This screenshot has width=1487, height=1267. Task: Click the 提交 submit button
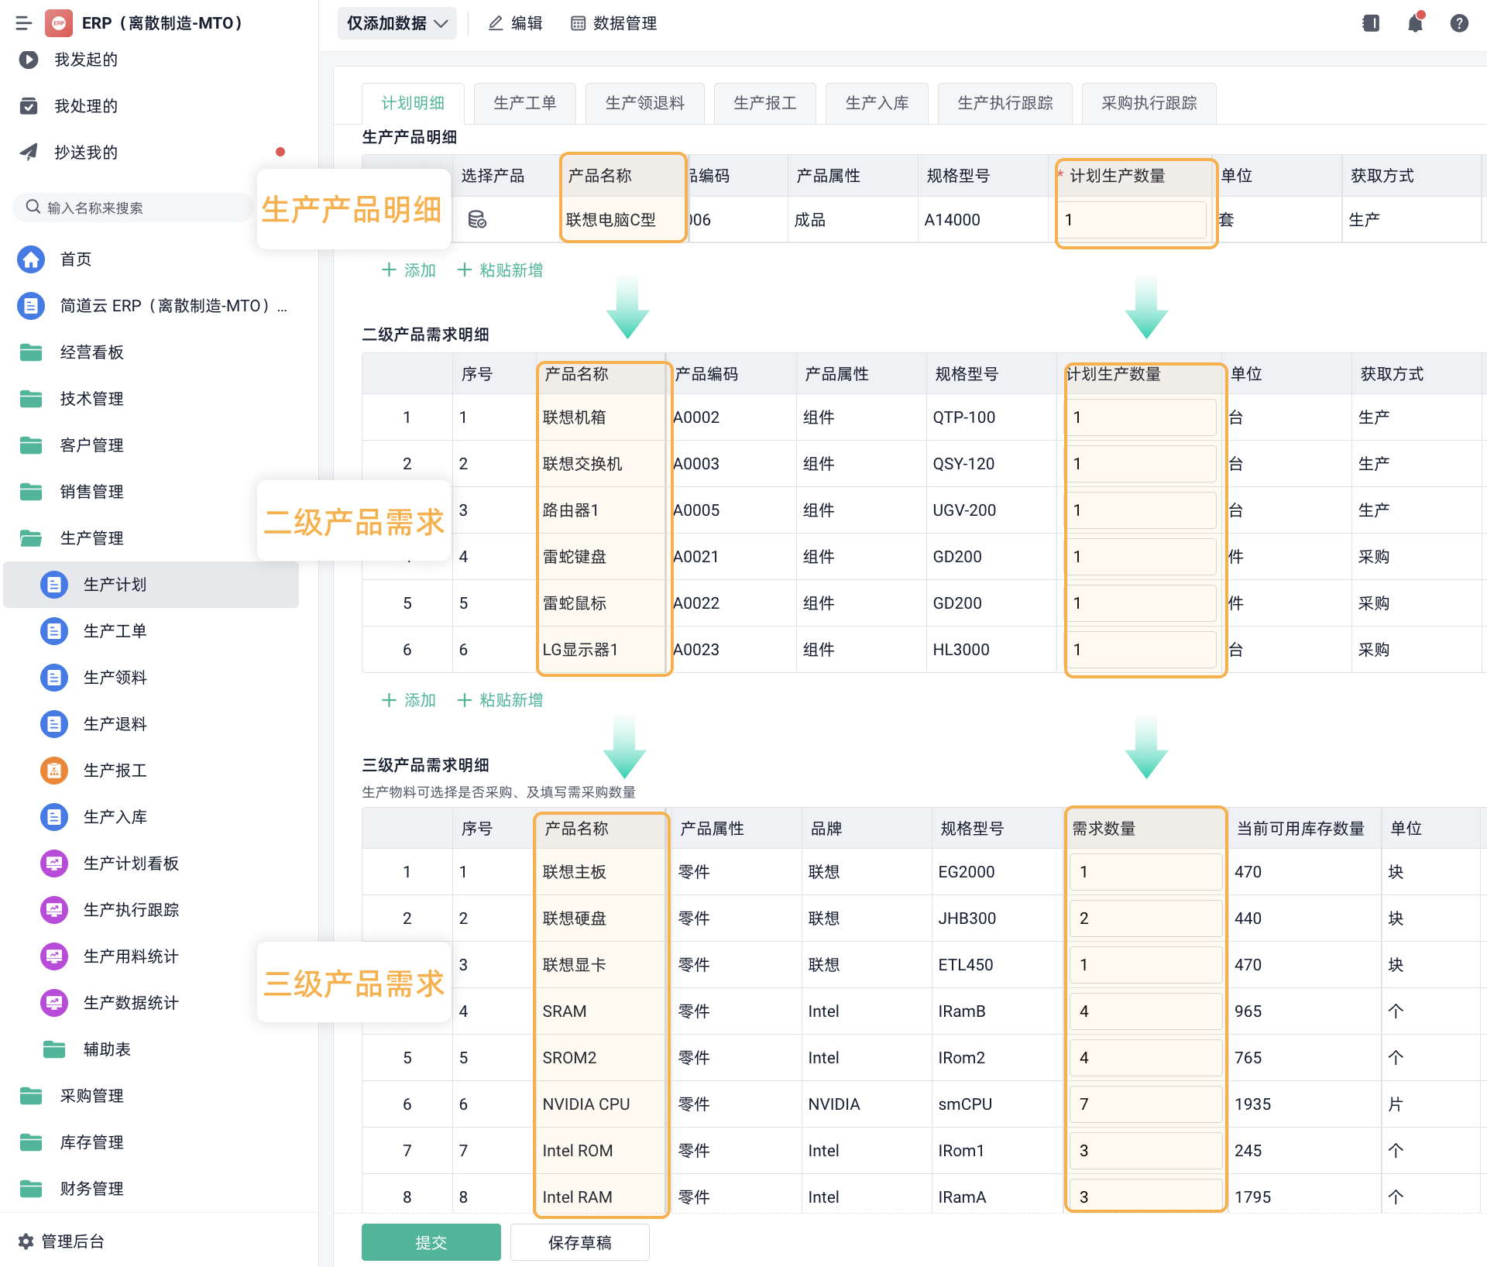pyautogui.click(x=431, y=1241)
